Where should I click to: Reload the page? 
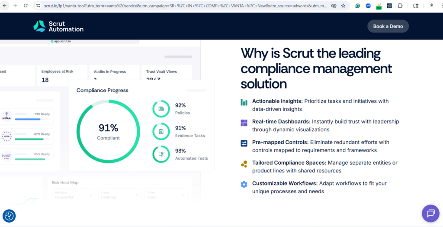26,6
